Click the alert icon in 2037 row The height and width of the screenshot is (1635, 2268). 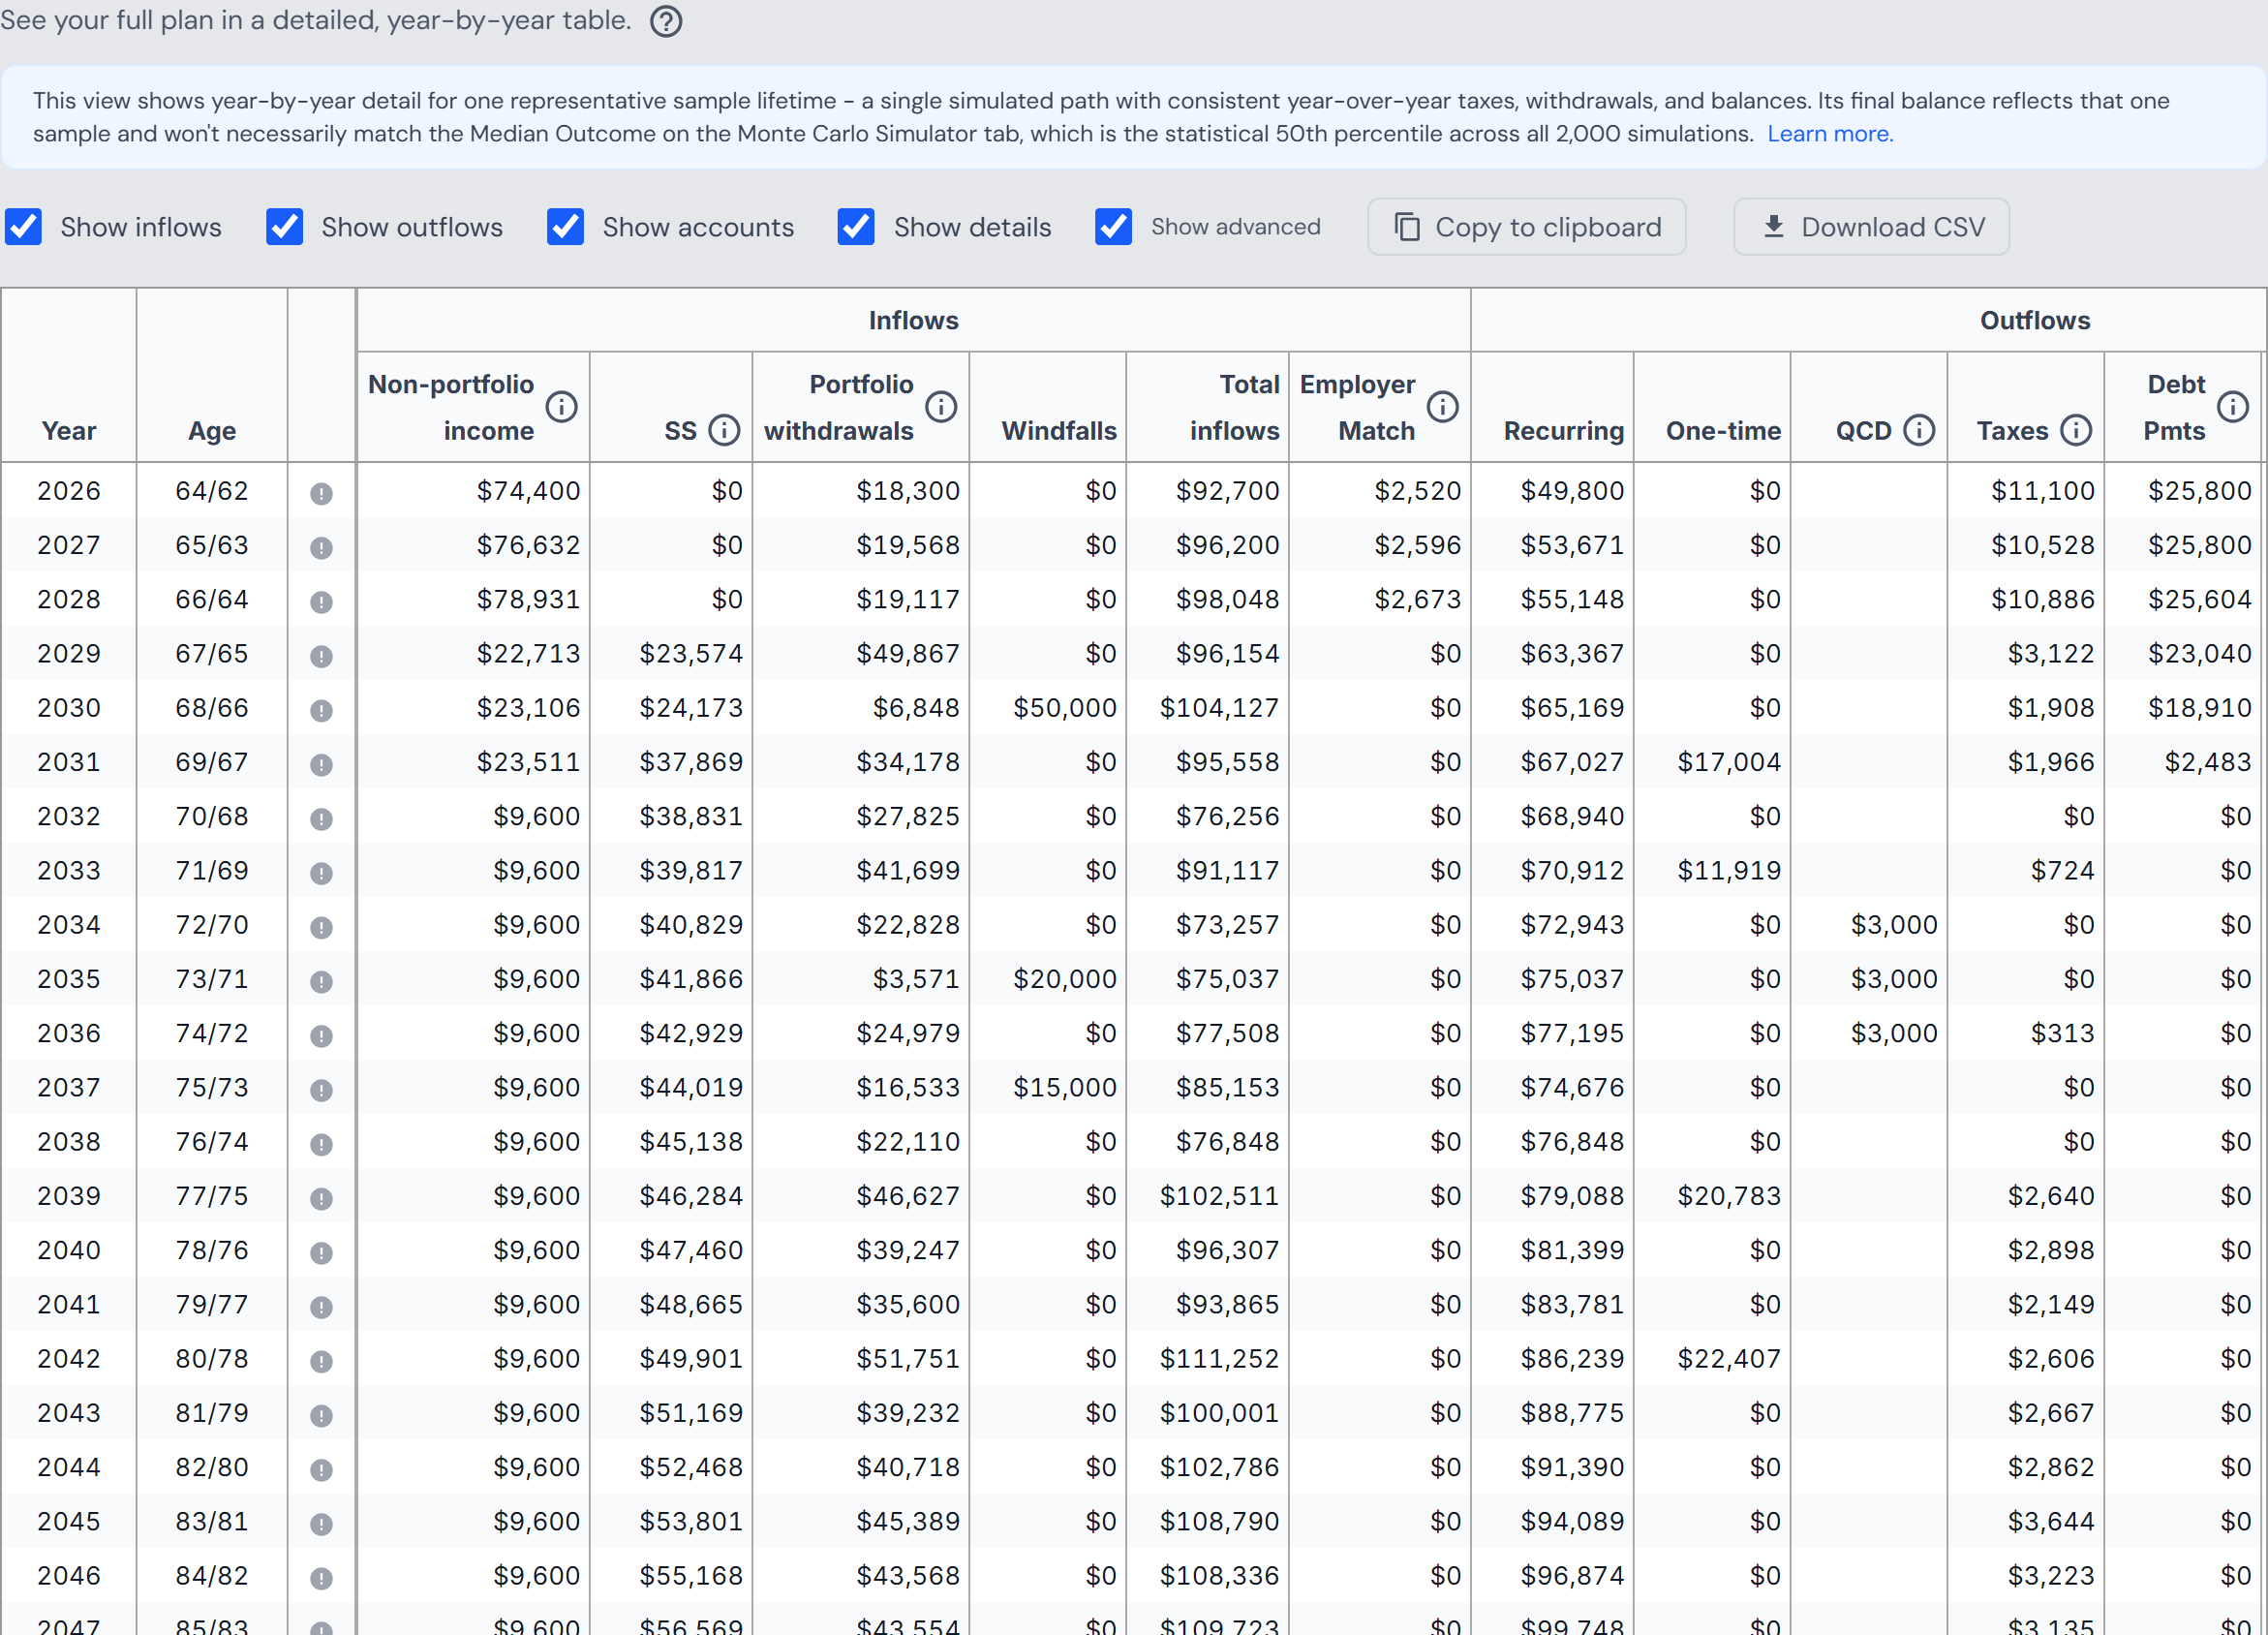click(x=321, y=1090)
